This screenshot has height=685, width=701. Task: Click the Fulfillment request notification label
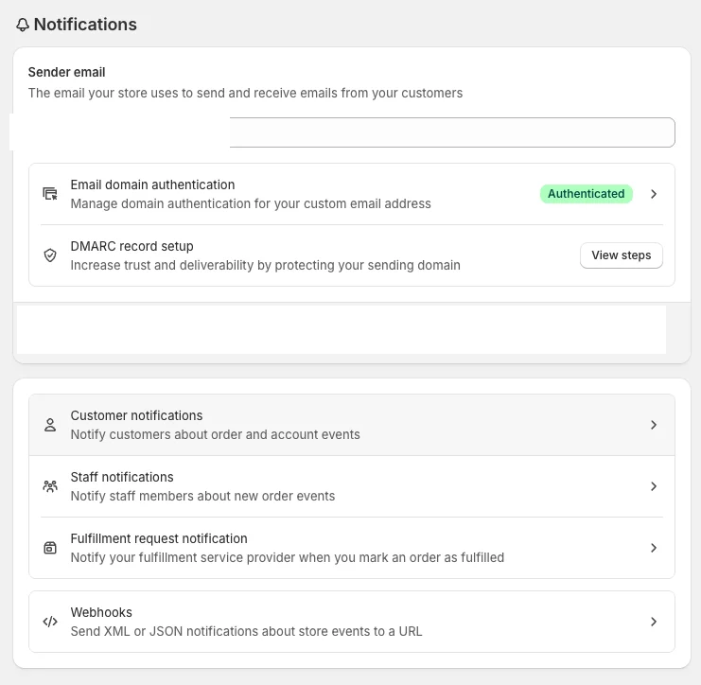point(159,538)
